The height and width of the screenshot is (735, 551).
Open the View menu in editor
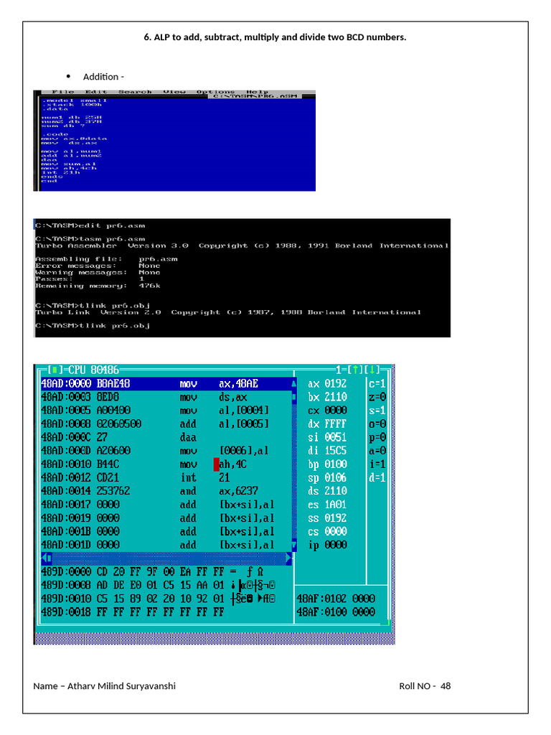coord(174,92)
